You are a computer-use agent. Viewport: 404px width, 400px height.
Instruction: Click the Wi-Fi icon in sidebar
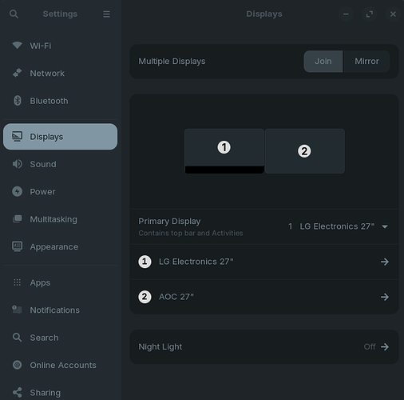18,46
